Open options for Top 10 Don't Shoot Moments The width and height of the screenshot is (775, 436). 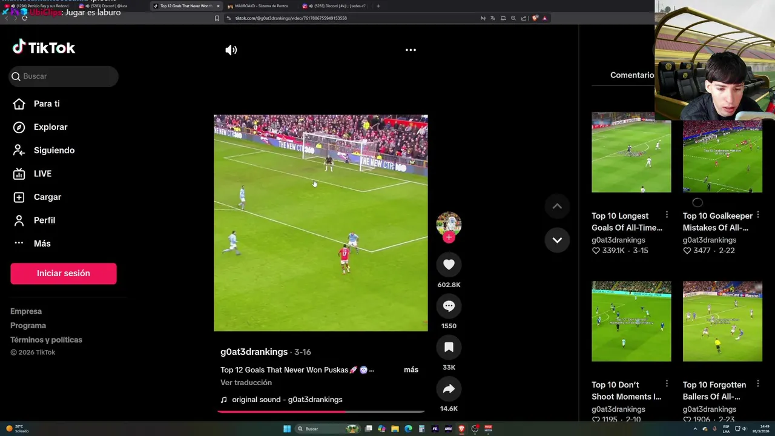tap(667, 384)
